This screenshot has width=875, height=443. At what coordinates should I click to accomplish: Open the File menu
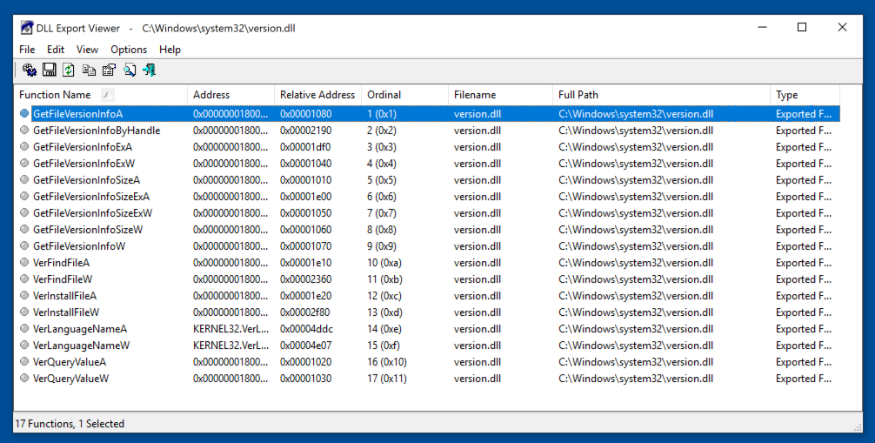(27, 50)
